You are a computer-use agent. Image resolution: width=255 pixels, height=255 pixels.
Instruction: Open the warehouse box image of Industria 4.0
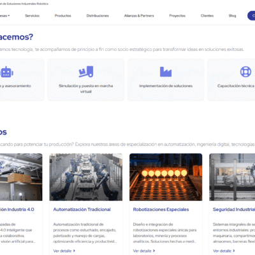point(21,177)
